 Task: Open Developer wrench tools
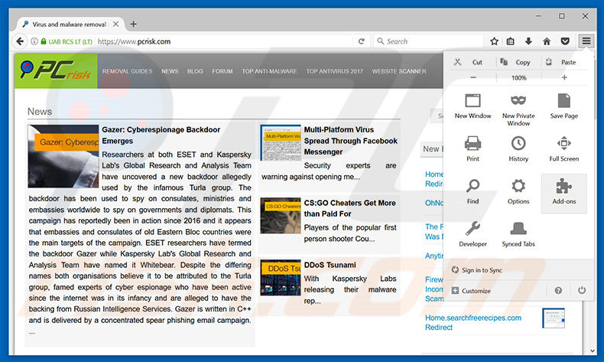pyautogui.click(x=472, y=234)
